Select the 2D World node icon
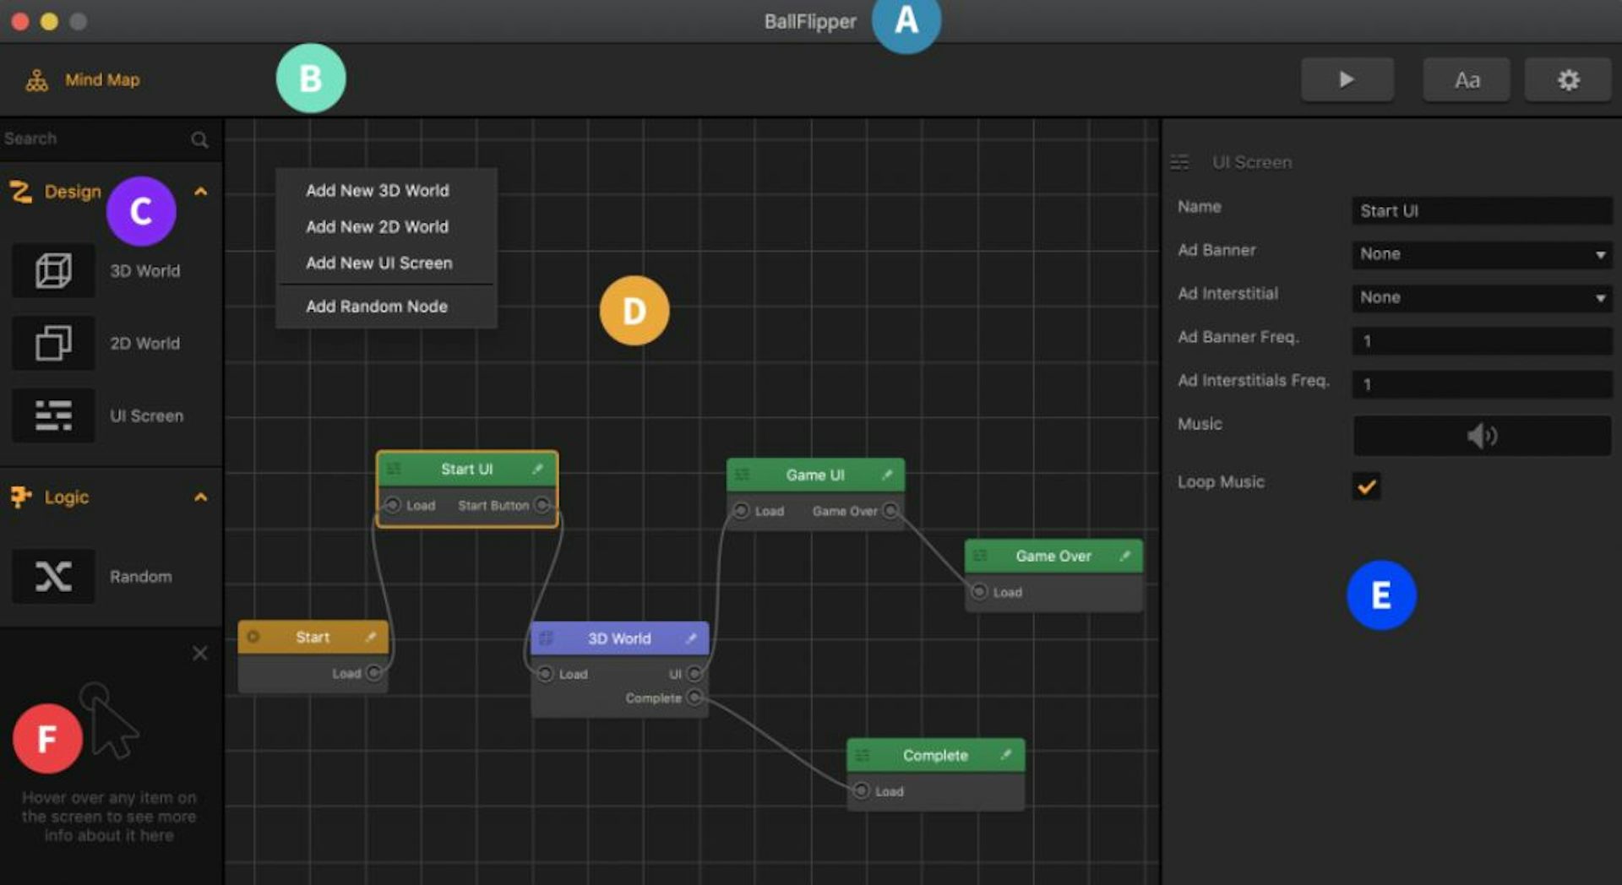1622x885 pixels. 53,344
